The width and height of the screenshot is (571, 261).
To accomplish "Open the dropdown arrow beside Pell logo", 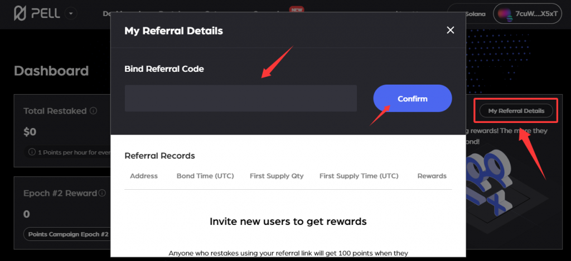I will coord(71,14).
